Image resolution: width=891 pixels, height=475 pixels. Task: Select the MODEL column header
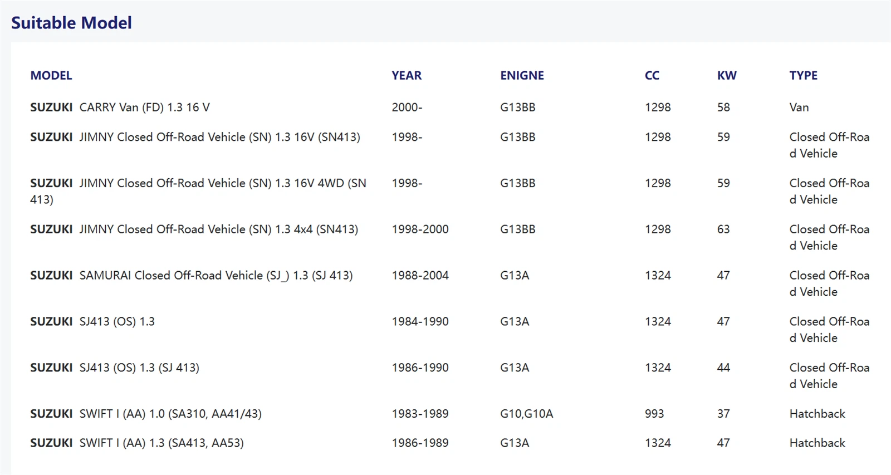[x=51, y=76]
